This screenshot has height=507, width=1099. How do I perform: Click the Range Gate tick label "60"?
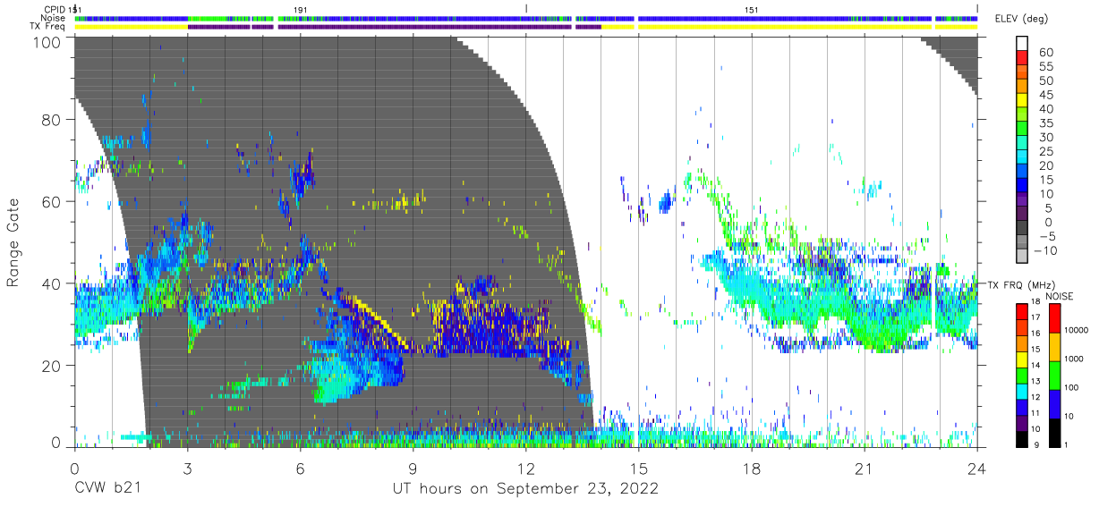(52, 201)
